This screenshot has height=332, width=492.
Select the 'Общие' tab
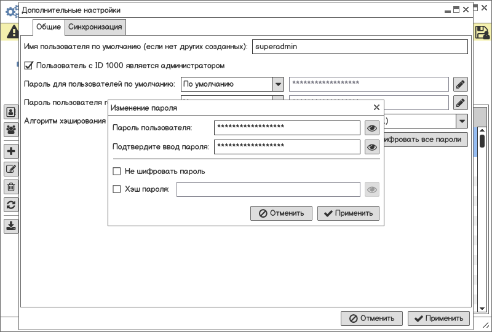49,27
